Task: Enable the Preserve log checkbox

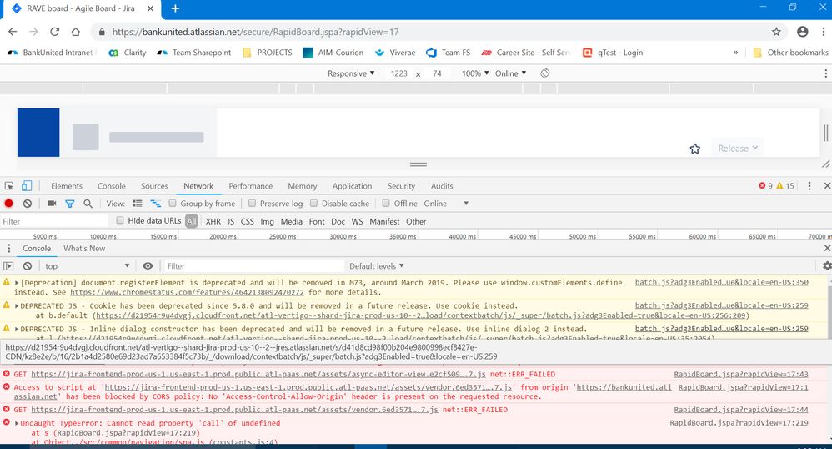Action: coord(252,203)
